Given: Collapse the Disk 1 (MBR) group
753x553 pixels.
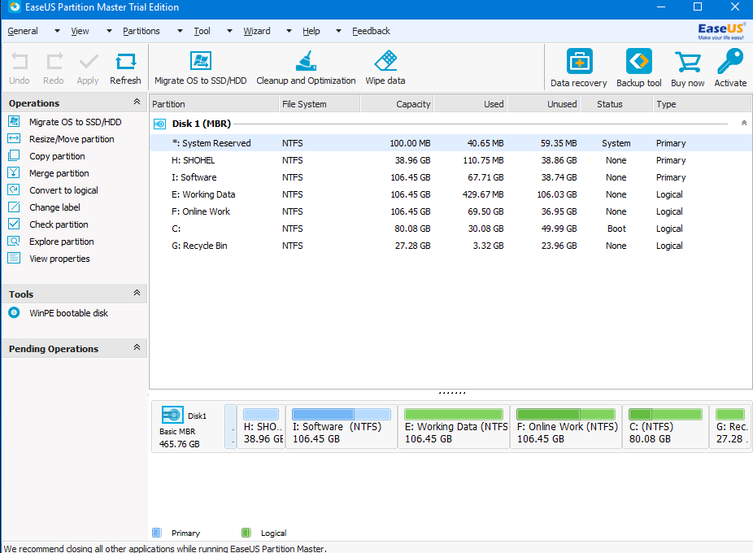Looking at the screenshot, I should pyautogui.click(x=744, y=123).
